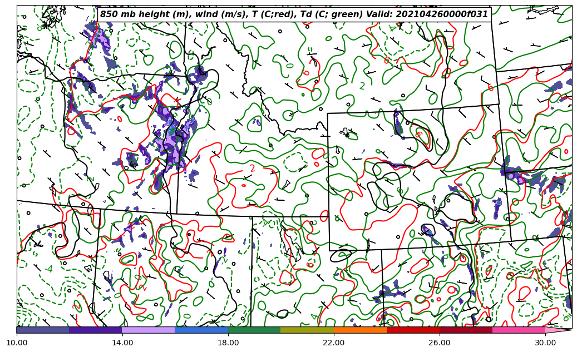Choose the slate blue first colorbar segment
577x352 pixels.
pos(43,330)
